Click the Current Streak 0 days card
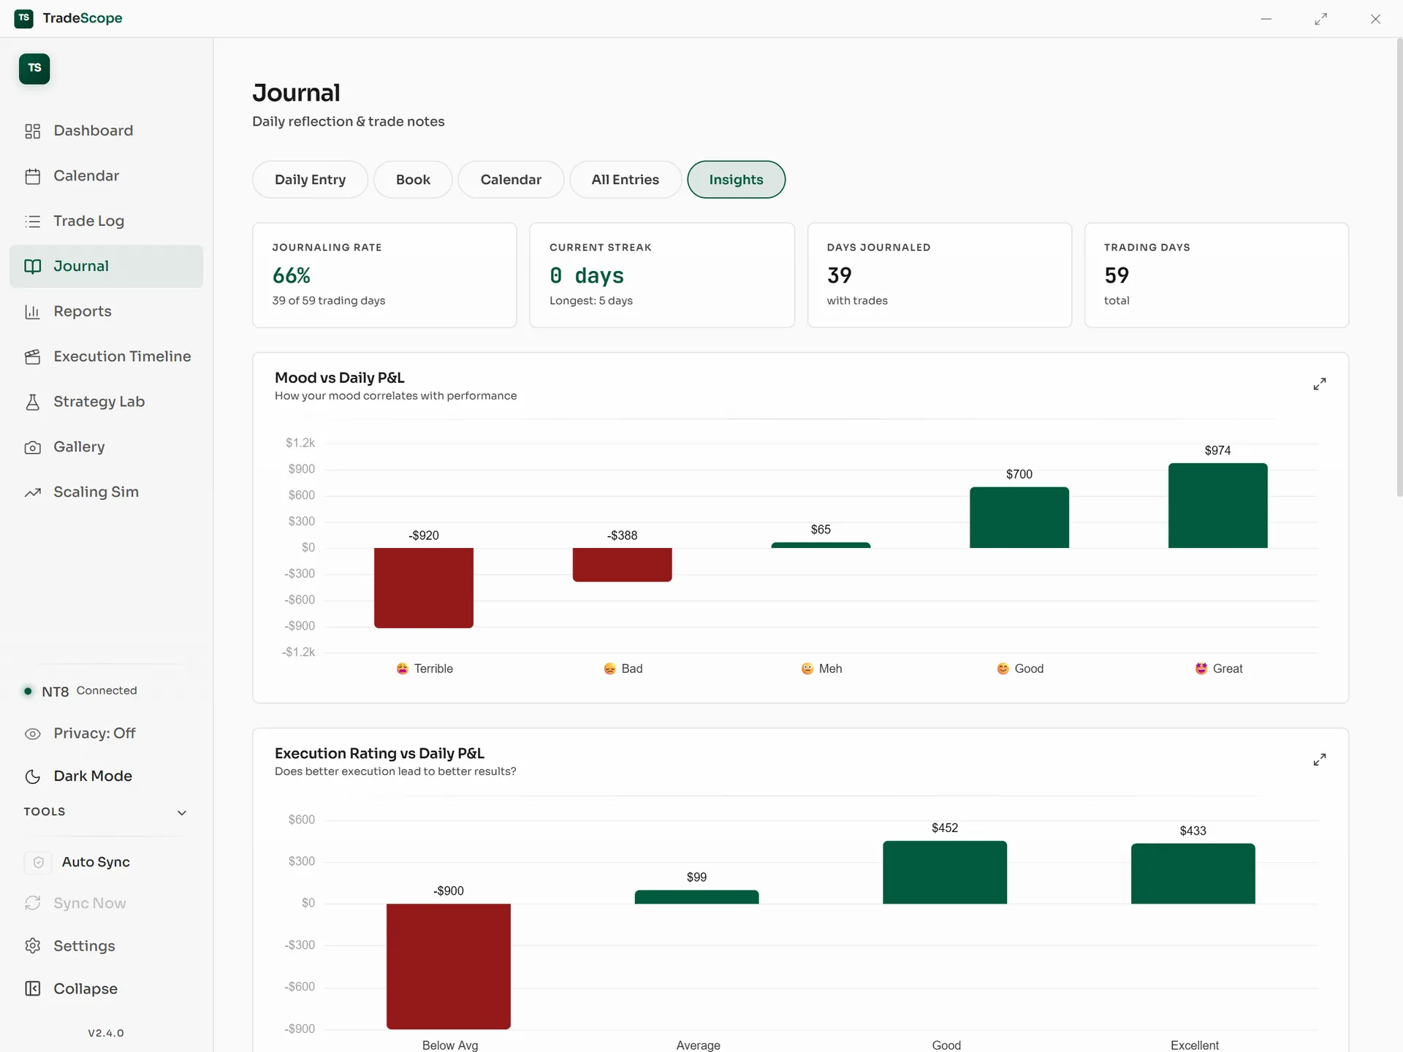 click(x=662, y=275)
